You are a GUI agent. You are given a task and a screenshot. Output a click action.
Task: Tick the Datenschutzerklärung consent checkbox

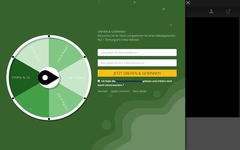tap(99, 81)
